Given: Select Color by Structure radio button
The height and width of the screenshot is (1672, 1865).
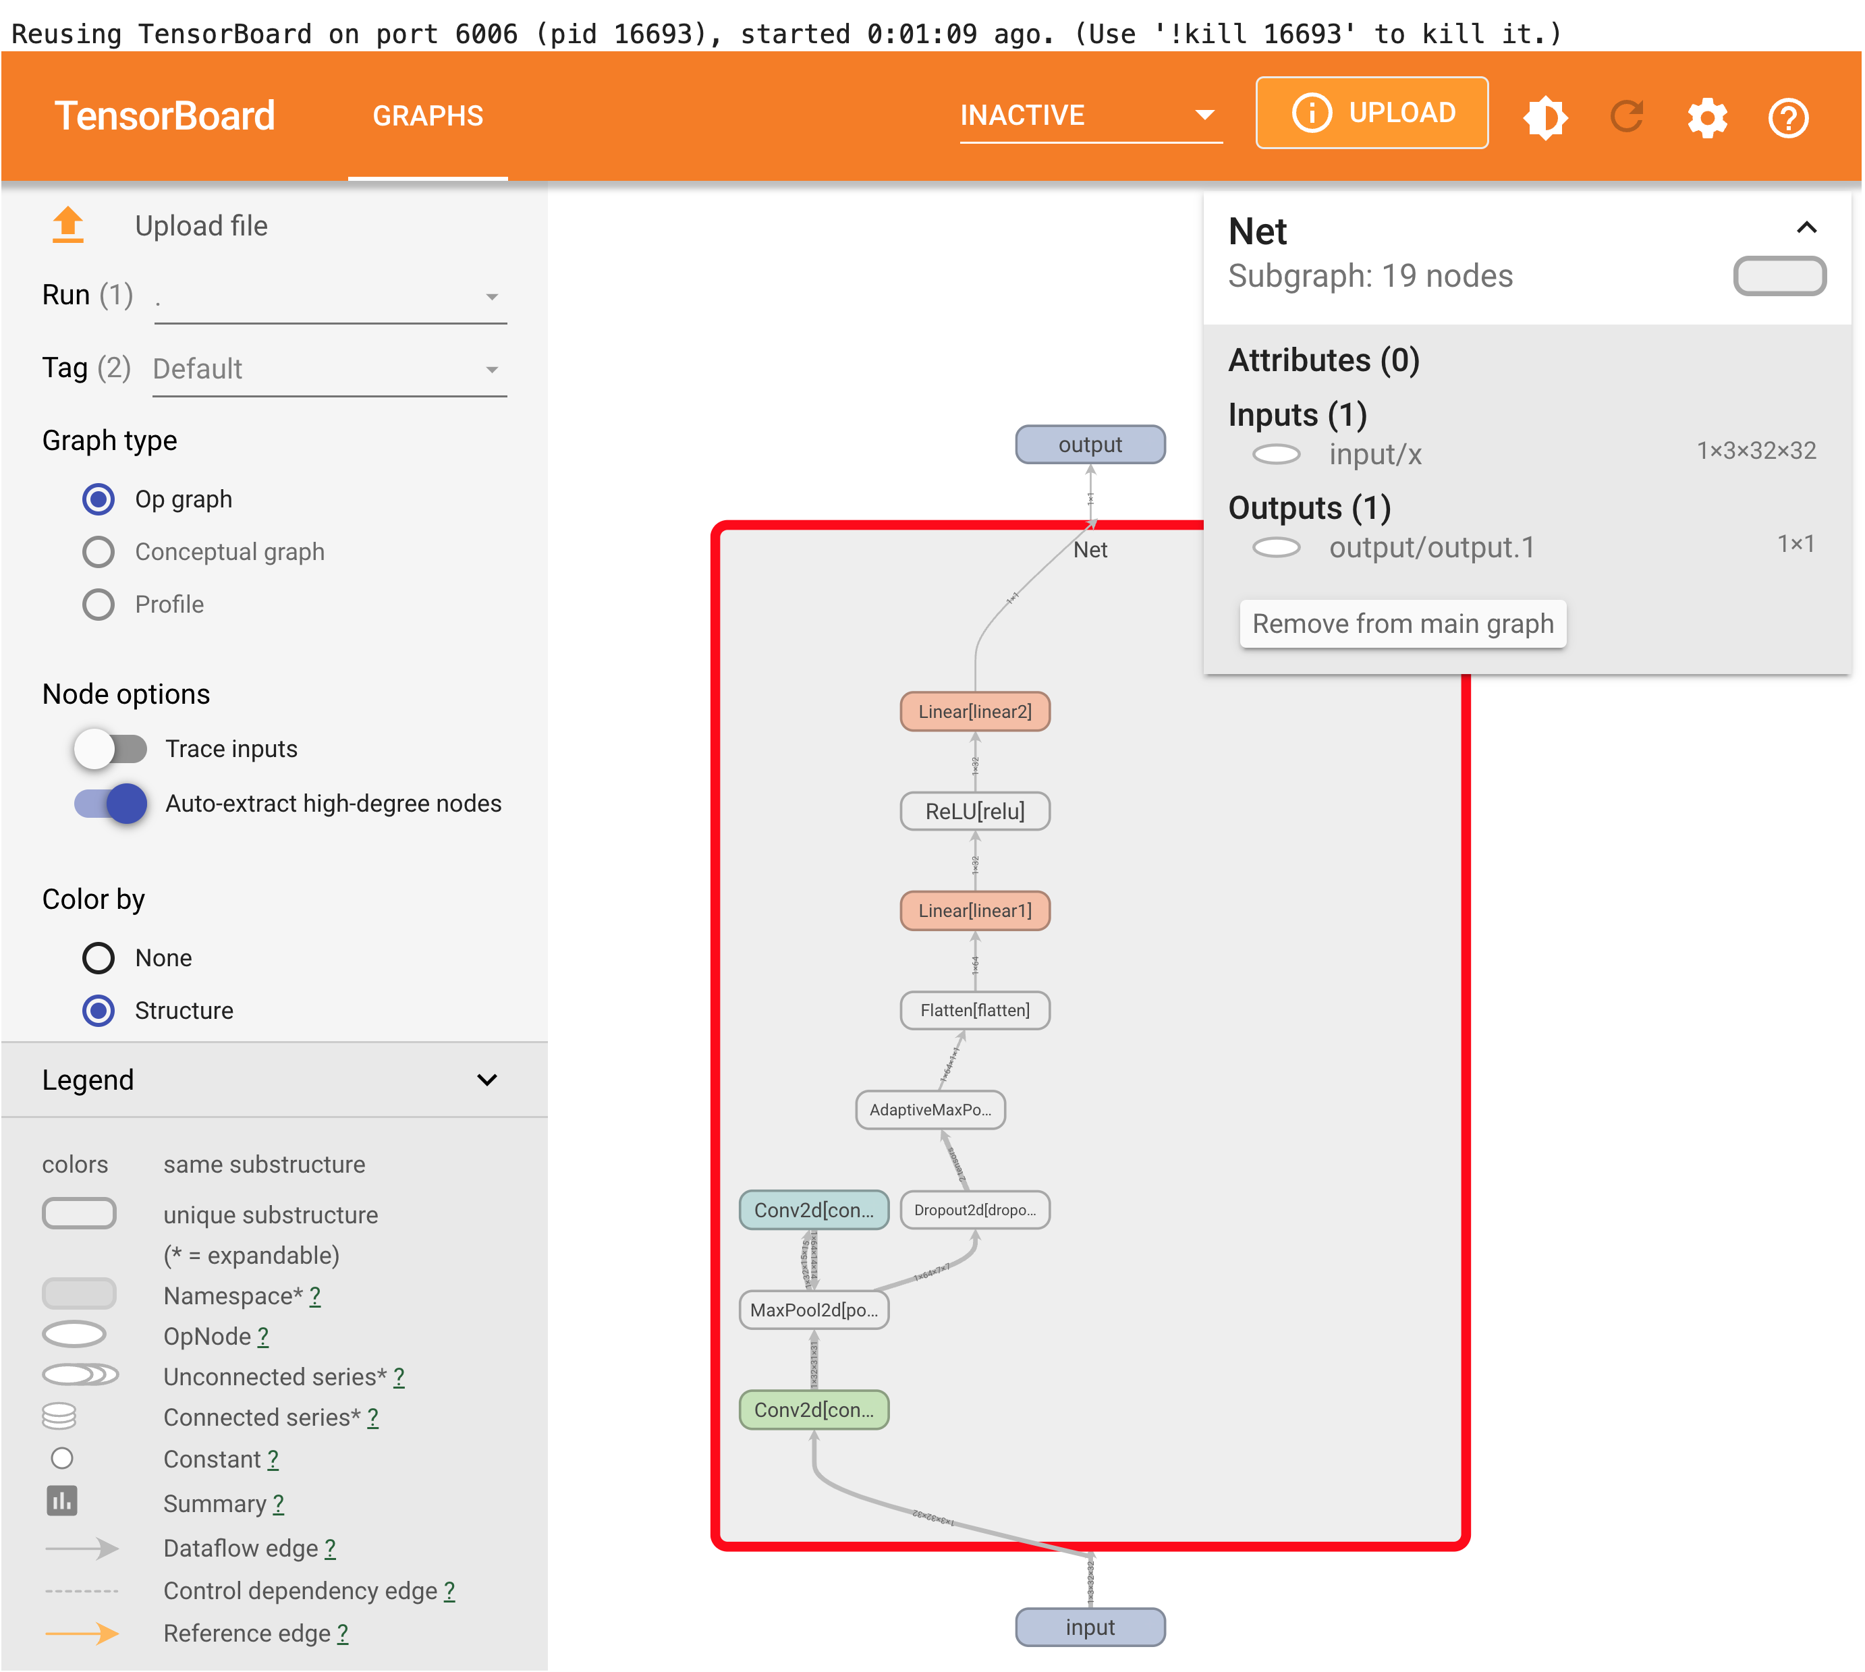Looking at the screenshot, I should tap(99, 1011).
